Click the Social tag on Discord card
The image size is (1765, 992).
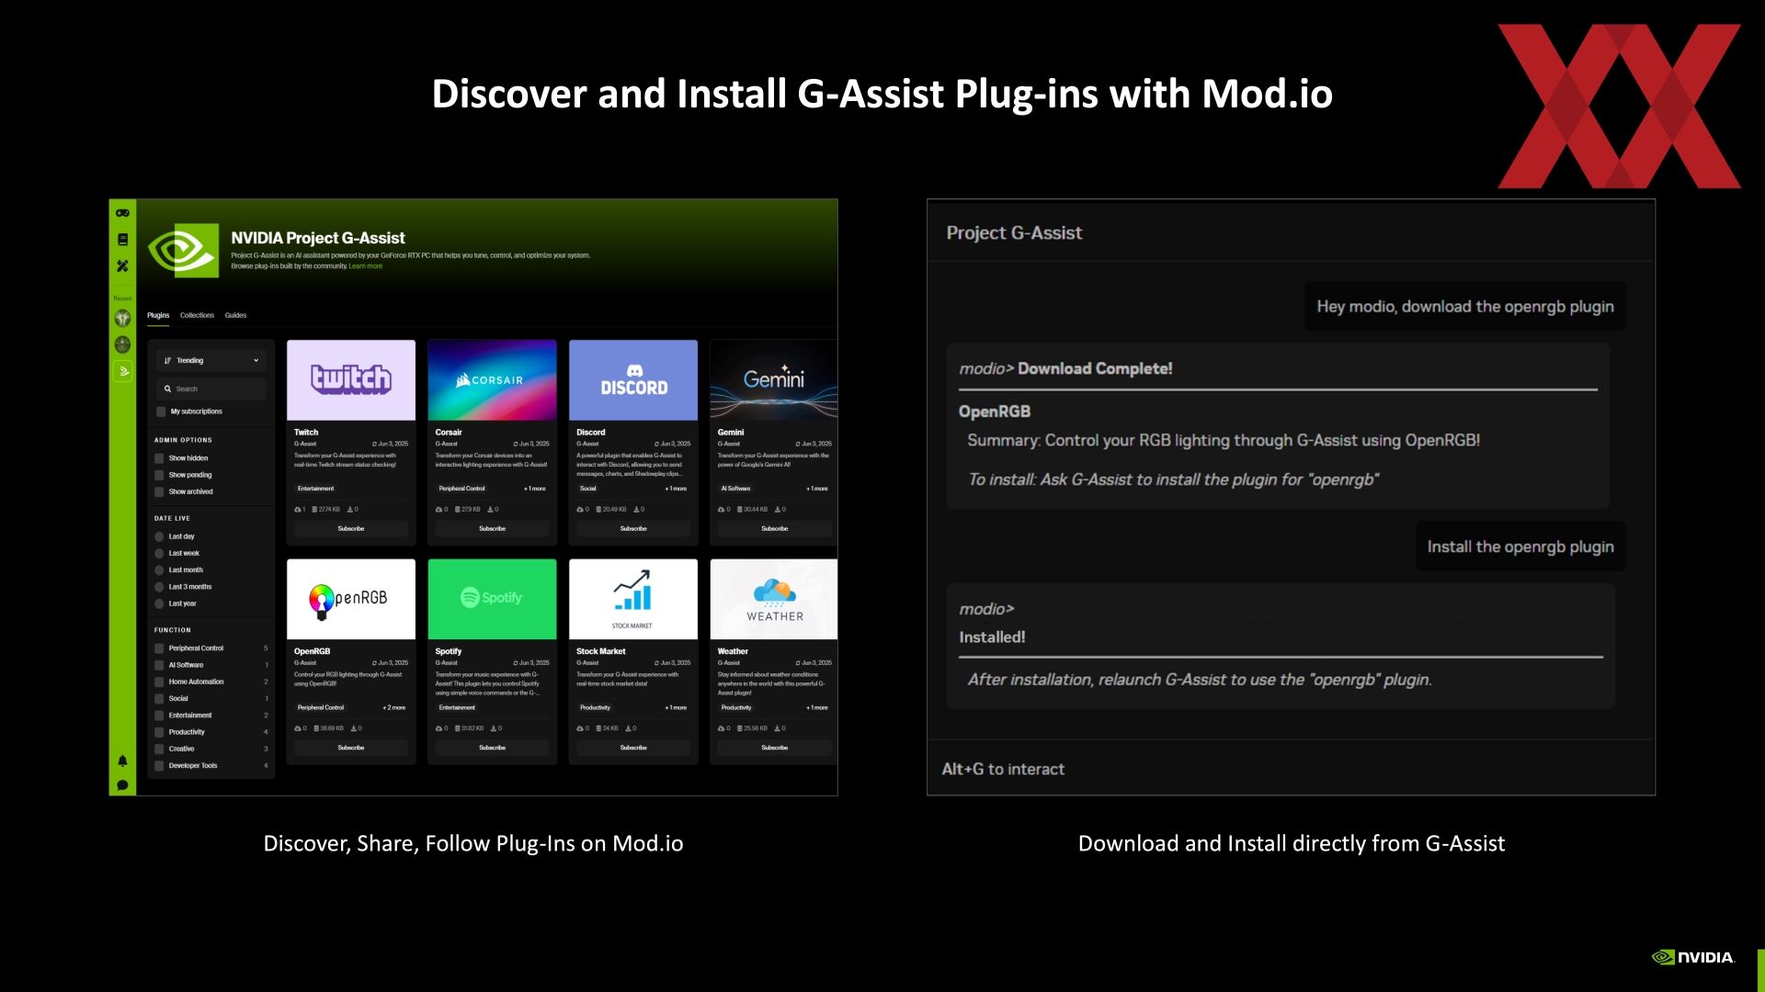[588, 489]
